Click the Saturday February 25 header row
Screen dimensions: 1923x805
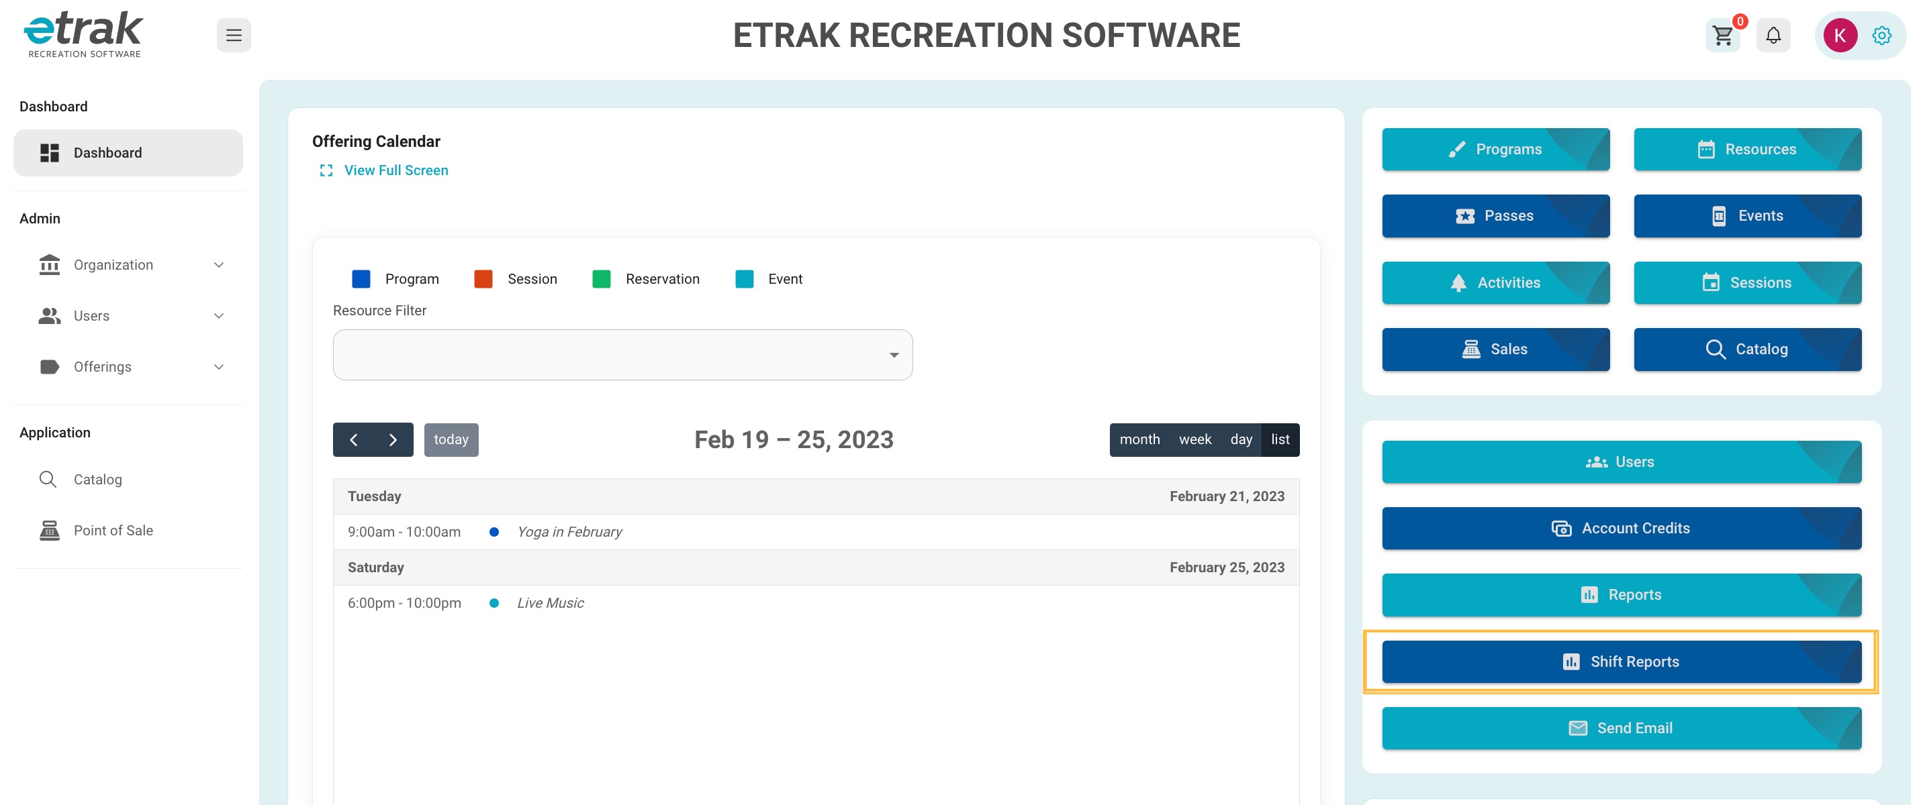(x=816, y=568)
